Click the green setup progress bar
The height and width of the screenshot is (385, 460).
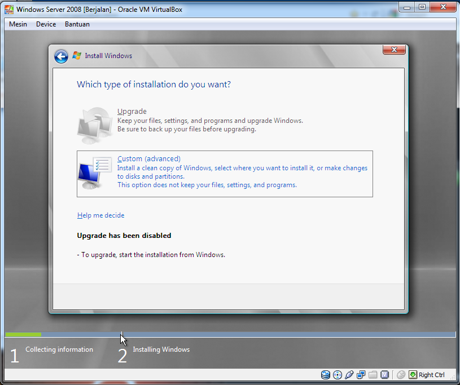[23, 334]
